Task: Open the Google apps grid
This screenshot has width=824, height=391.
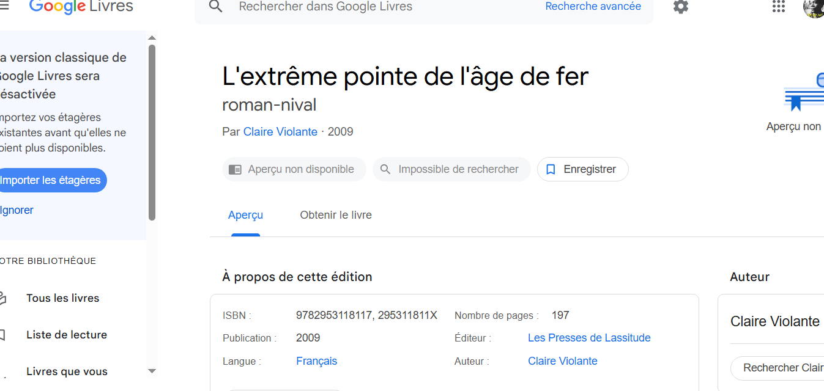Action: [x=778, y=7]
